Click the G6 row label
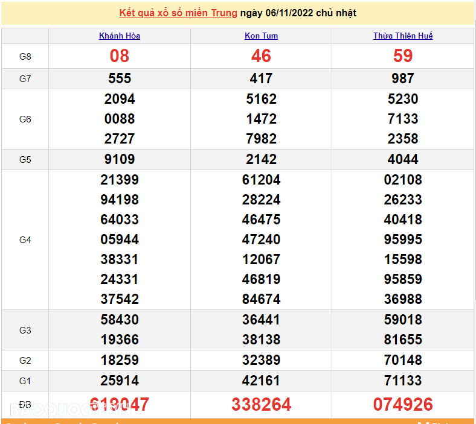 click(25, 119)
